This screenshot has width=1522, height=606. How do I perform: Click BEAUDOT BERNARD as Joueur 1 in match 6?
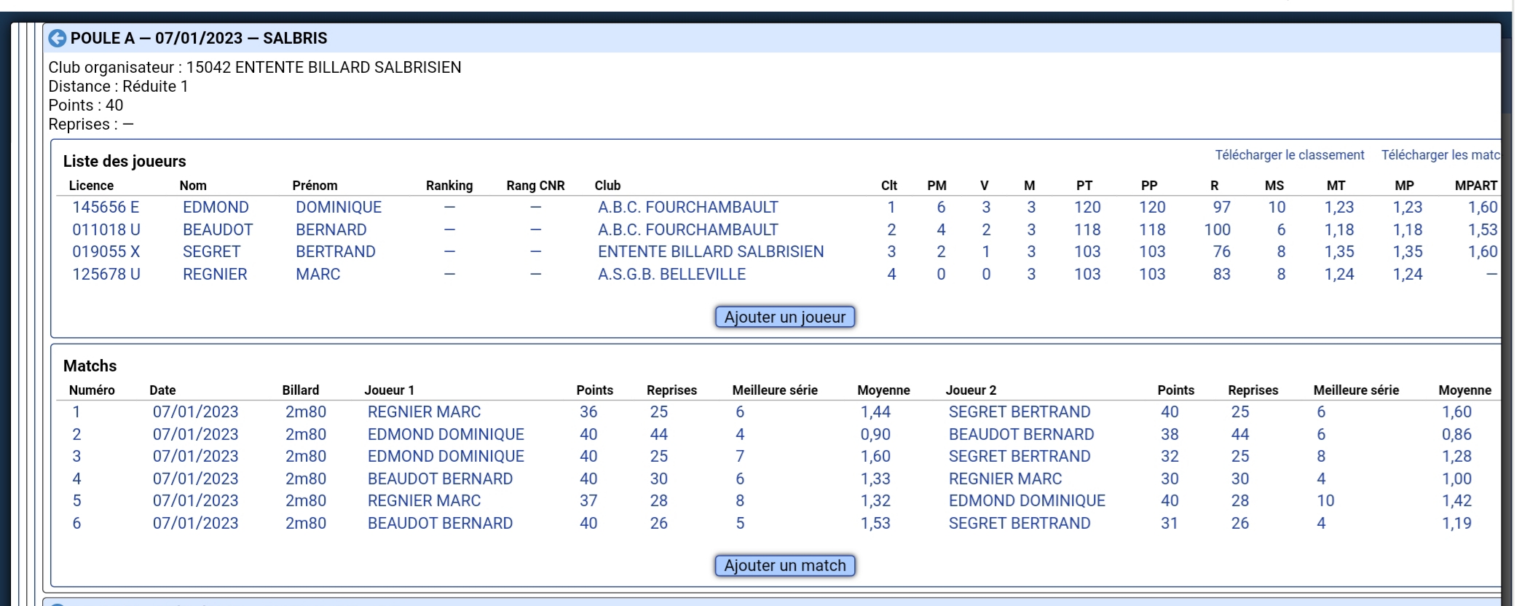pos(440,524)
